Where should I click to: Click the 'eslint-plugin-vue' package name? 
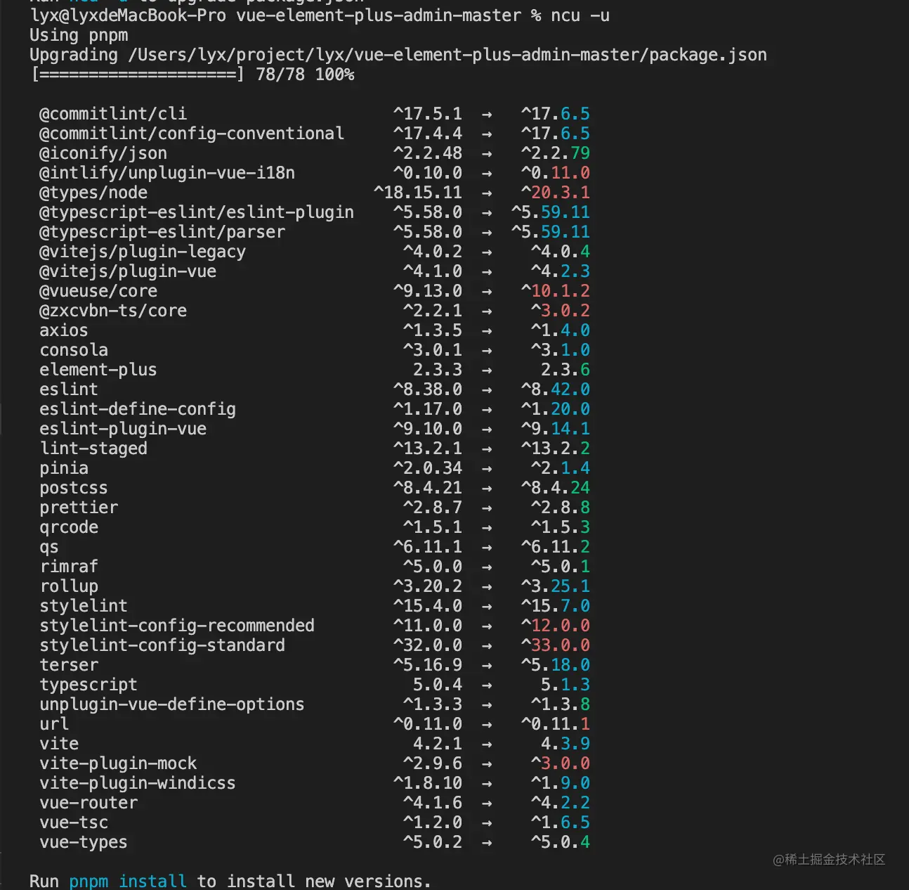[123, 429]
